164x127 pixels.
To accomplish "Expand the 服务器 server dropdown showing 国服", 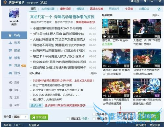I will [20, 117].
